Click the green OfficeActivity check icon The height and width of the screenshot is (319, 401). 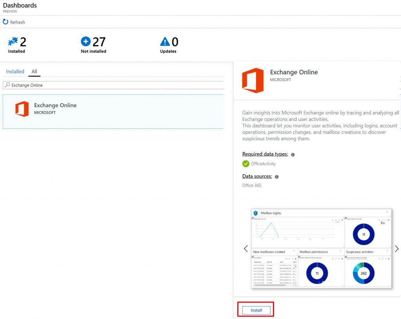coord(246,164)
